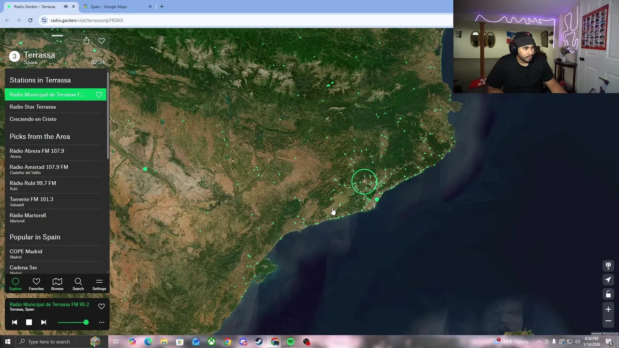
Task: Open the Xbox app from the taskbar
Action: pos(211,342)
